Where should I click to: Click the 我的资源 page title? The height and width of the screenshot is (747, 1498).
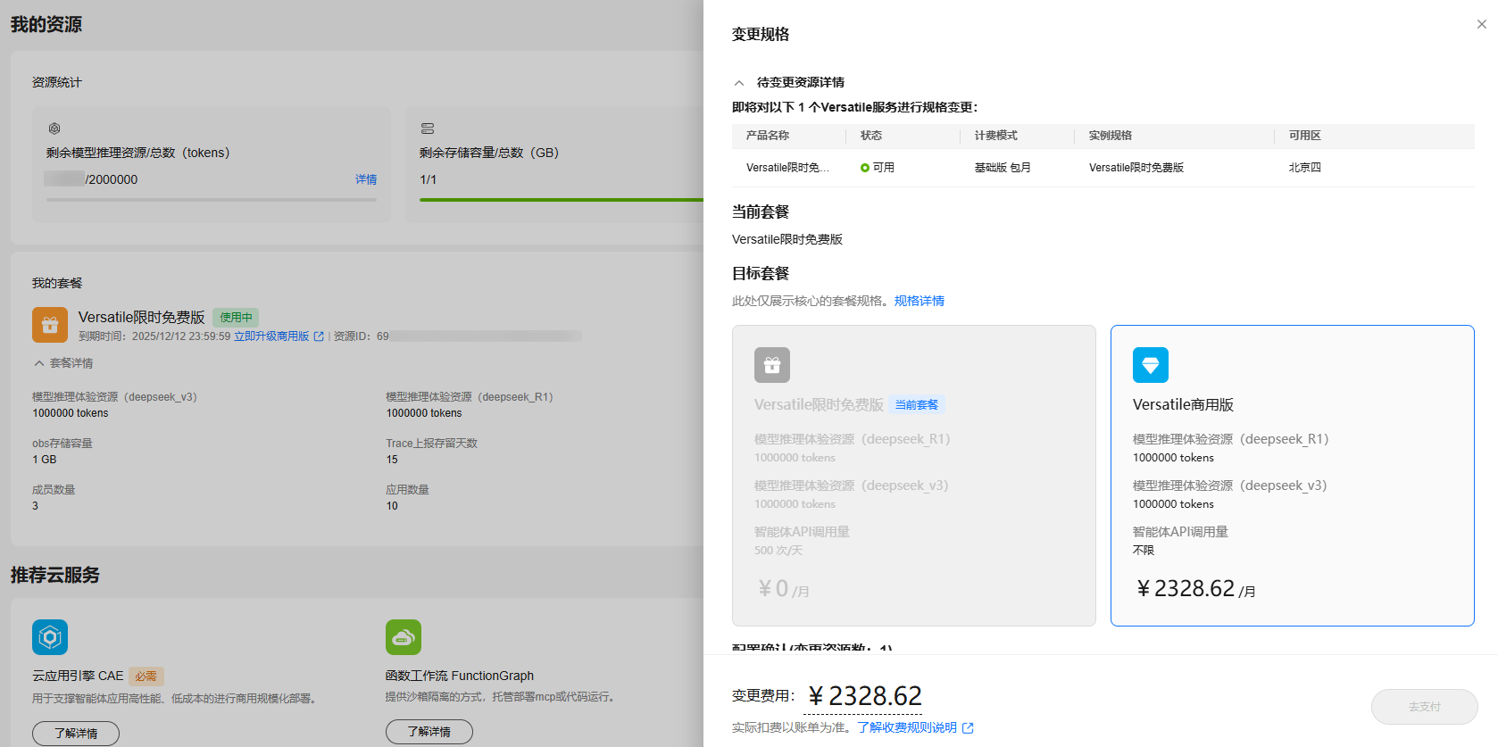click(46, 24)
